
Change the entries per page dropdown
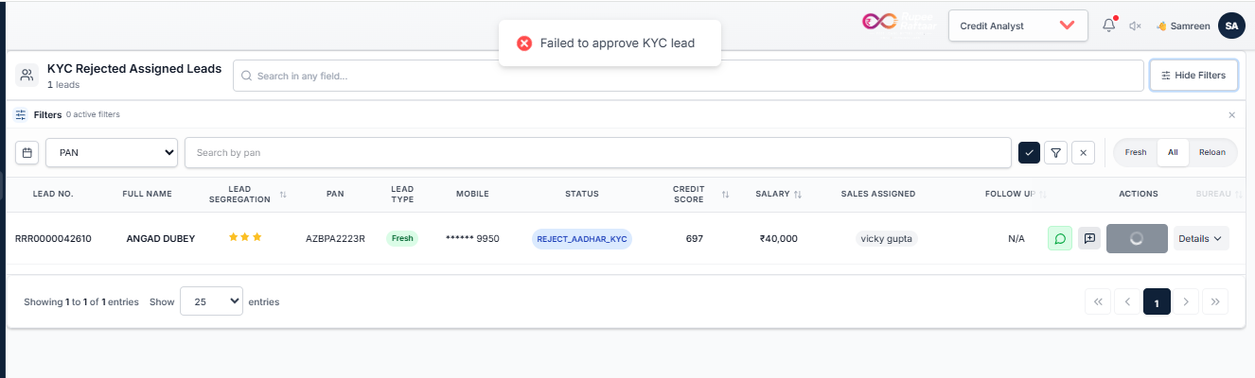click(211, 301)
